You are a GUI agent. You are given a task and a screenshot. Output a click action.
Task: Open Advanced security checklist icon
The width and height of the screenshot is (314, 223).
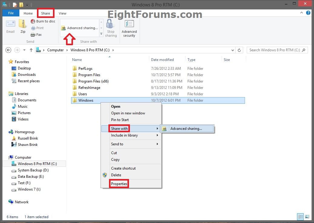click(129, 24)
